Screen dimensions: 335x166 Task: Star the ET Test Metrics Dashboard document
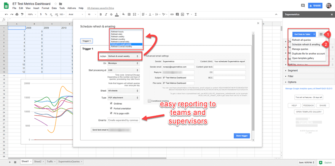tap(56, 4)
